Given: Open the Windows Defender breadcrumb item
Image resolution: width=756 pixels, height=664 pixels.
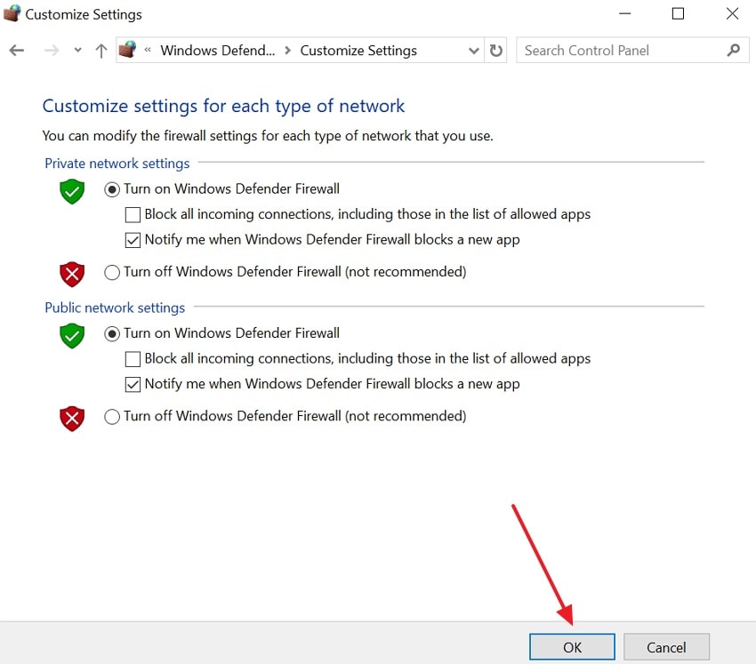Looking at the screenshot, I should coord(218,51).
